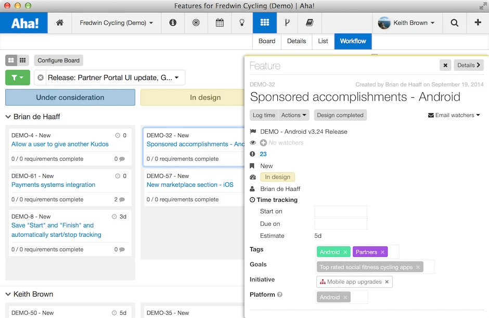Remove the Android platform value
This screenshot has width=489, height=318.
[x=345, y=297]
